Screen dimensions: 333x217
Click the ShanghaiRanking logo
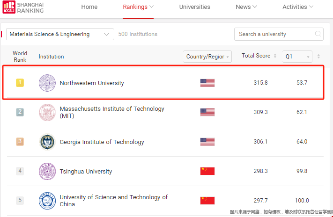(23, 7)
